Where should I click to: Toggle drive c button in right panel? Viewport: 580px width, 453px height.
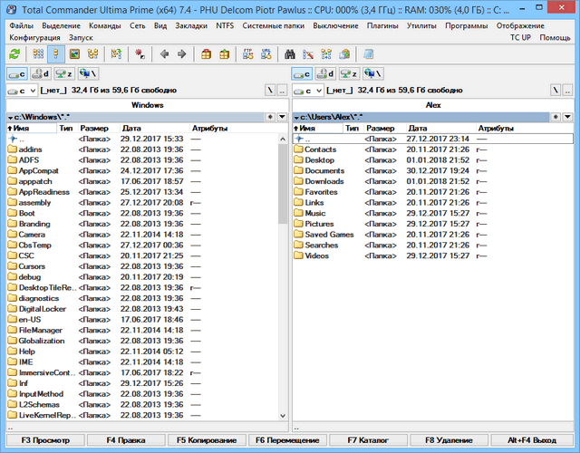(301, 73)
